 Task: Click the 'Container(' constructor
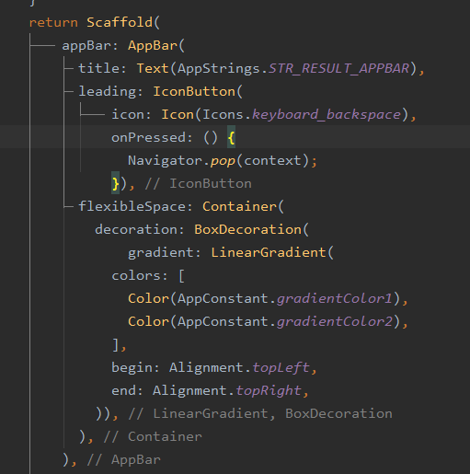(x=243, y=206)
